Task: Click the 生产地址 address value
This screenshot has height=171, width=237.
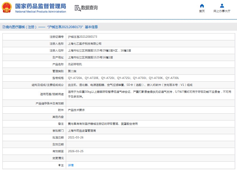Action: (90, 57)
